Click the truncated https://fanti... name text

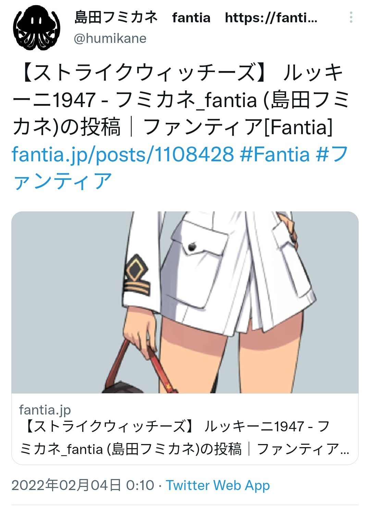[271, 17]
